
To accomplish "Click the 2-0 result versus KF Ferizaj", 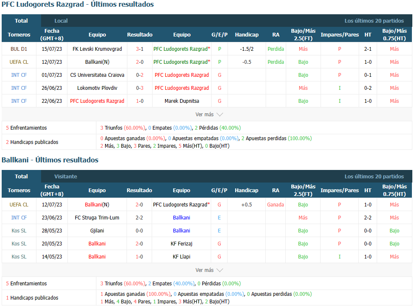I will tap(139, 243).
